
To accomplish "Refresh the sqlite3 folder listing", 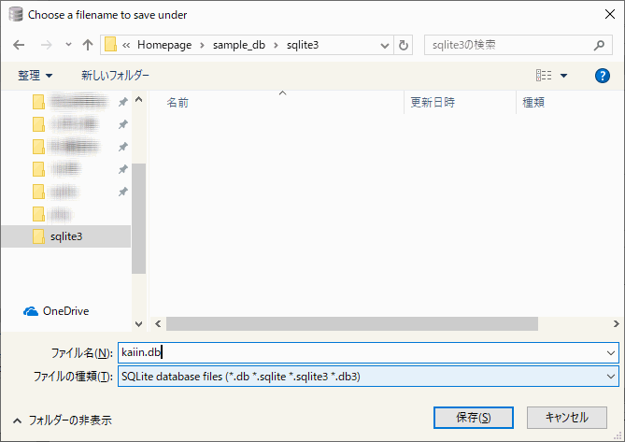I will click(404, 45).
